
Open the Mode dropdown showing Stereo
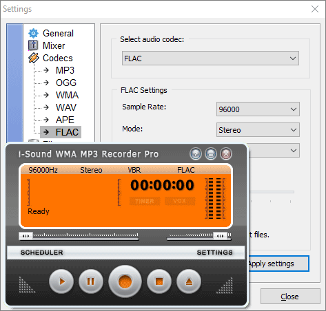point(258,130)
